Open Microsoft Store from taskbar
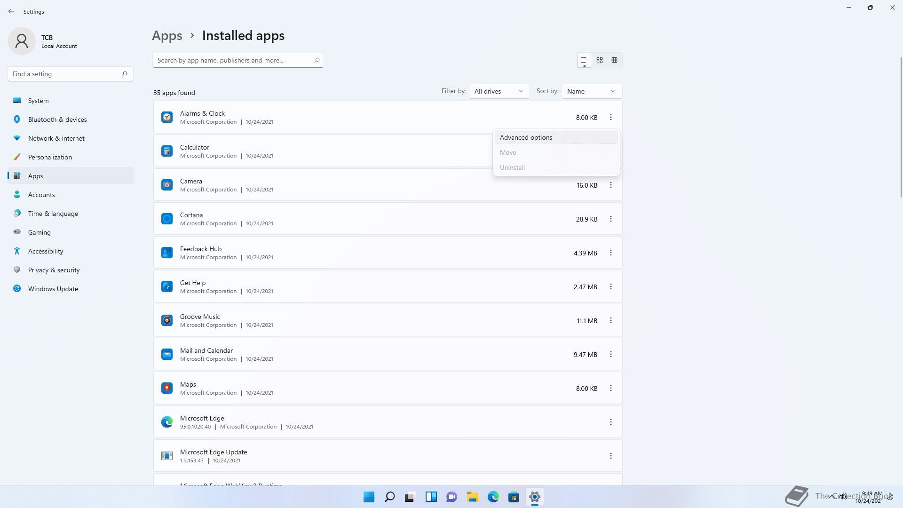 tap(514, 497)
